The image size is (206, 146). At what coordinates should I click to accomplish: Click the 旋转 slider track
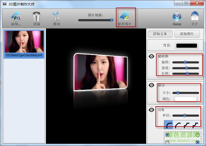click(x=185, y=62)
